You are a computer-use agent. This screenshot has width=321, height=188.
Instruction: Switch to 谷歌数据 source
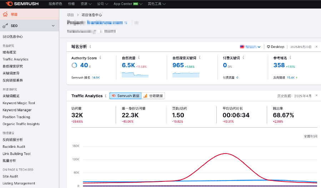(153, 96)
